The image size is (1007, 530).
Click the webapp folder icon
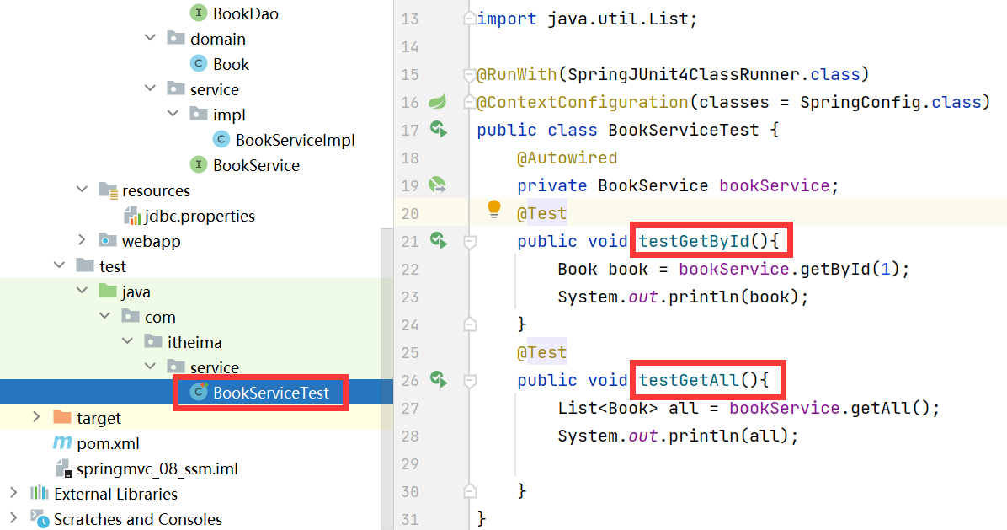107,240
